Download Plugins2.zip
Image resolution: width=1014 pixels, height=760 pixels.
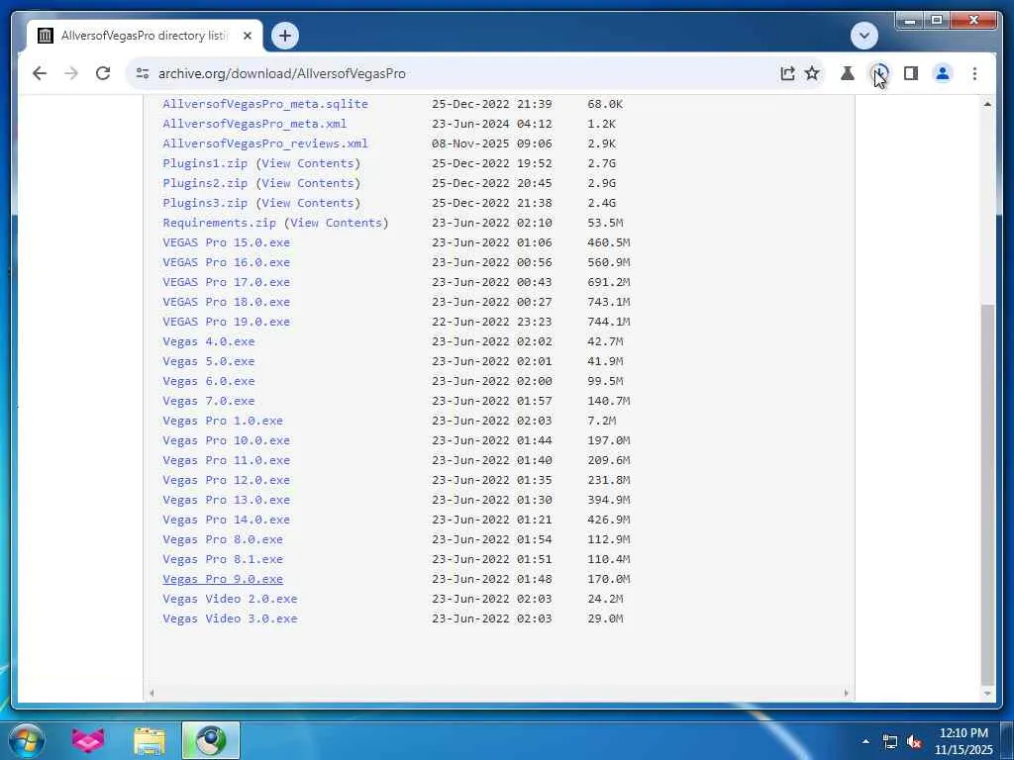(205, 183)
